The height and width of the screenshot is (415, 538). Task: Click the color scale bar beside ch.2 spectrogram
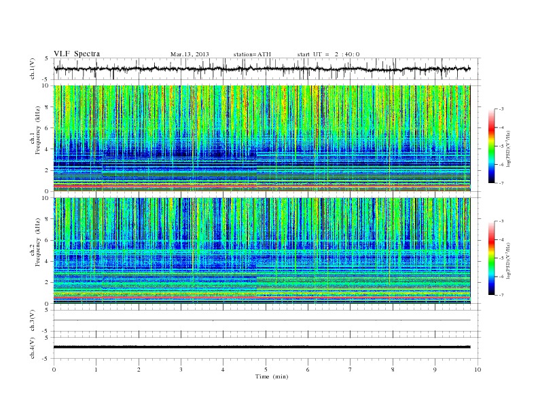[x=492, y=258]
